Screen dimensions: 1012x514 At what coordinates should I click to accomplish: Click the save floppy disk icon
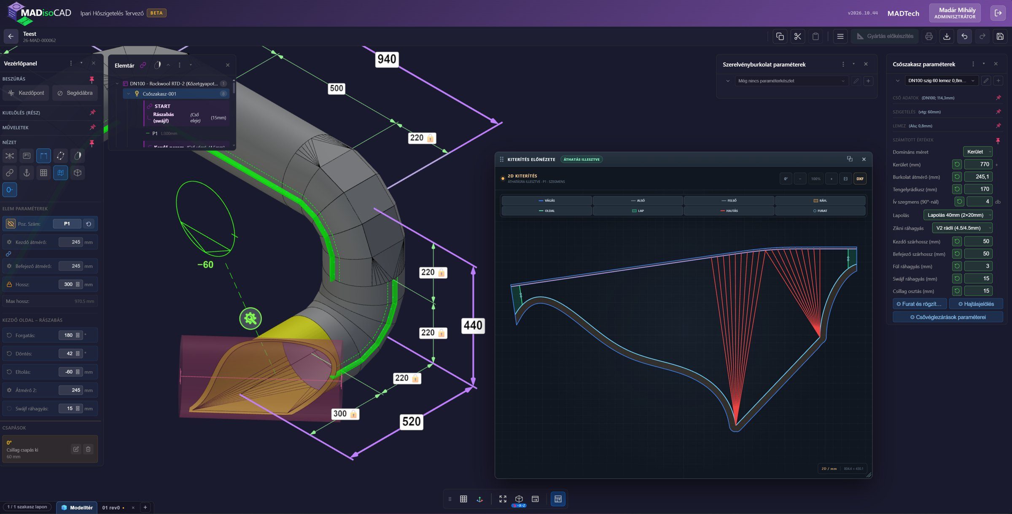pos(1000,36)
